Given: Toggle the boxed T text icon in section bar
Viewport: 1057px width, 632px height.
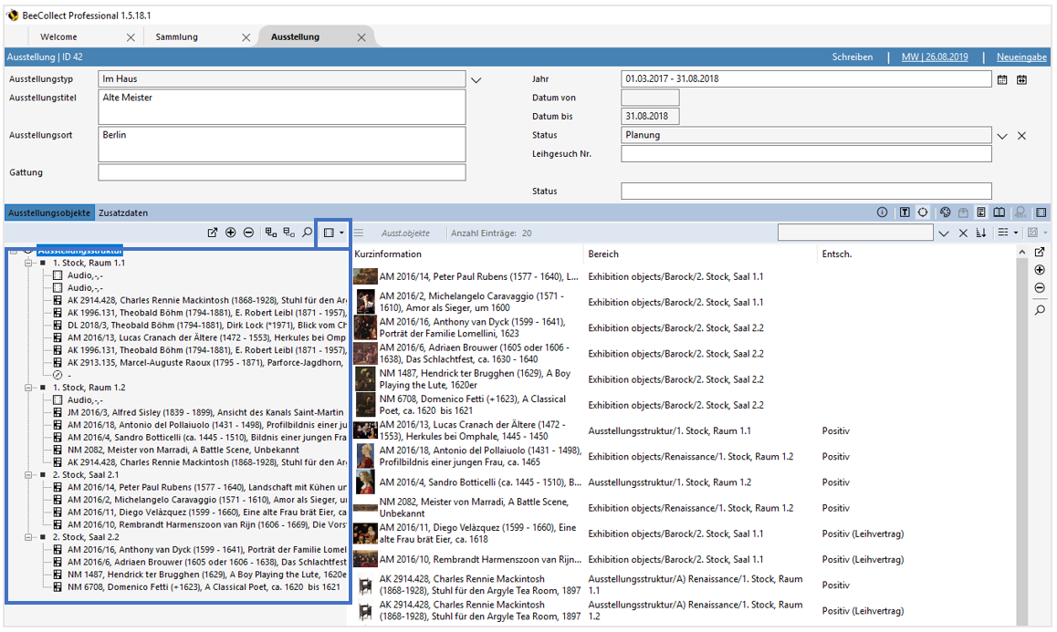Looking at the screenshot, I should [905, 212].
